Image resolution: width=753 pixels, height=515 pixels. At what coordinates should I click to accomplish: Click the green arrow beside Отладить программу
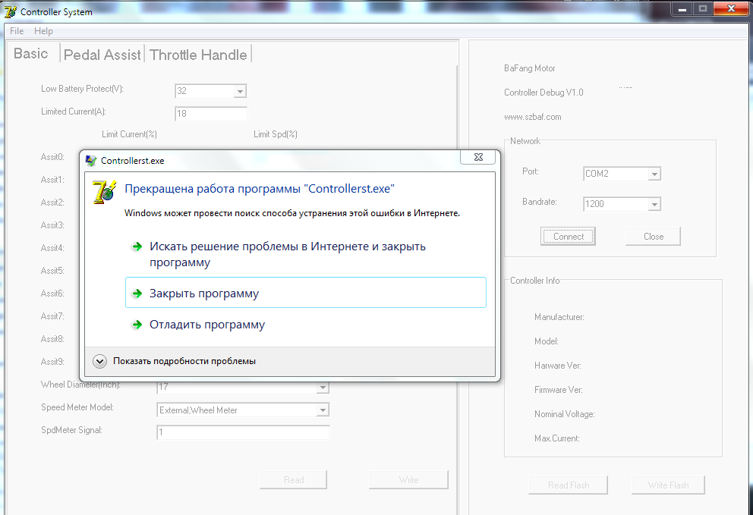pos(137,325)
